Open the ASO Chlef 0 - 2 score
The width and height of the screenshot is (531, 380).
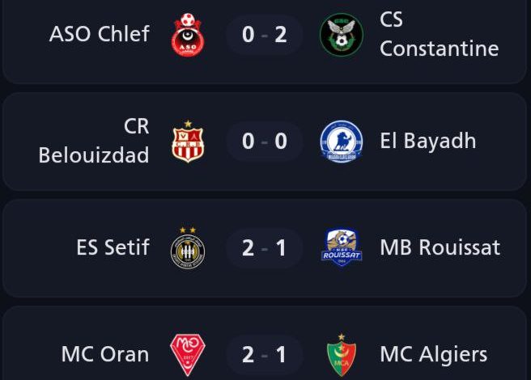click(265, 35)
